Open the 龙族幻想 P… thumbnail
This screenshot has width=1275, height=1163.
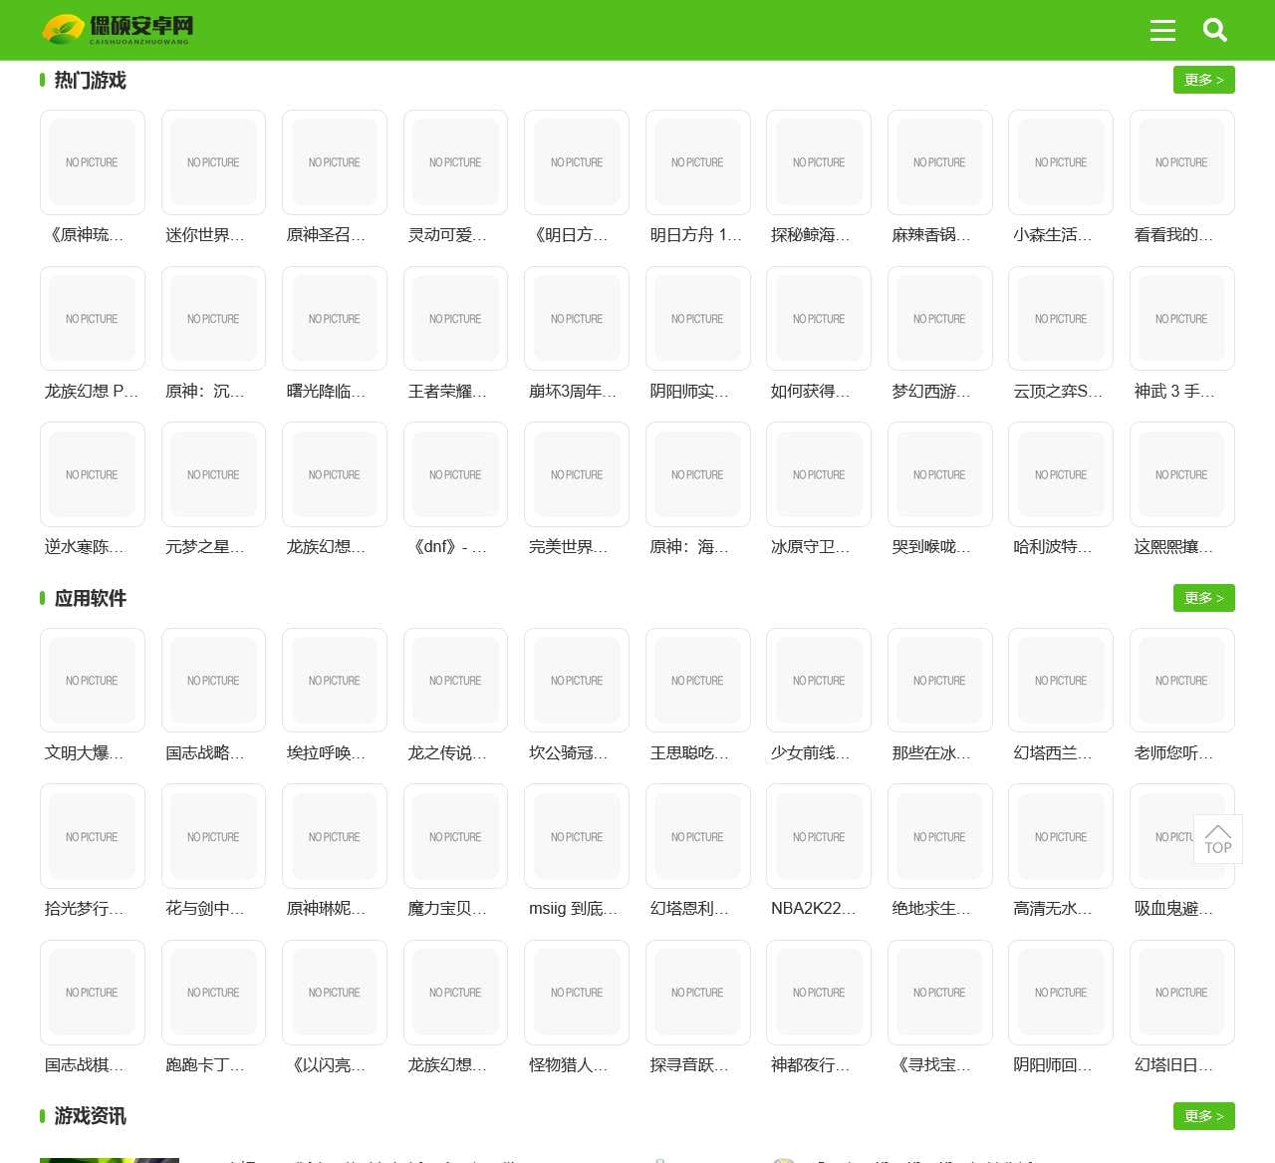93,319
